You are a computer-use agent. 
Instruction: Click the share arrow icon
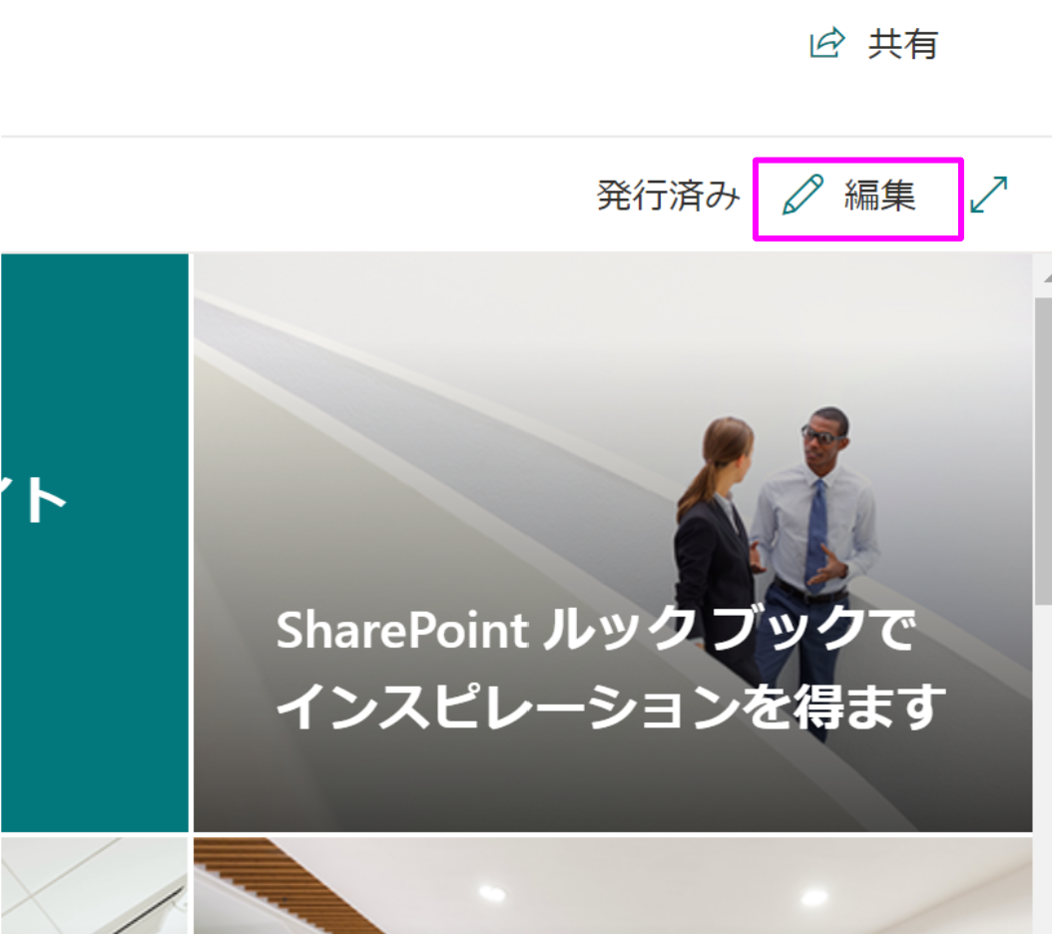tap(826, 43)
